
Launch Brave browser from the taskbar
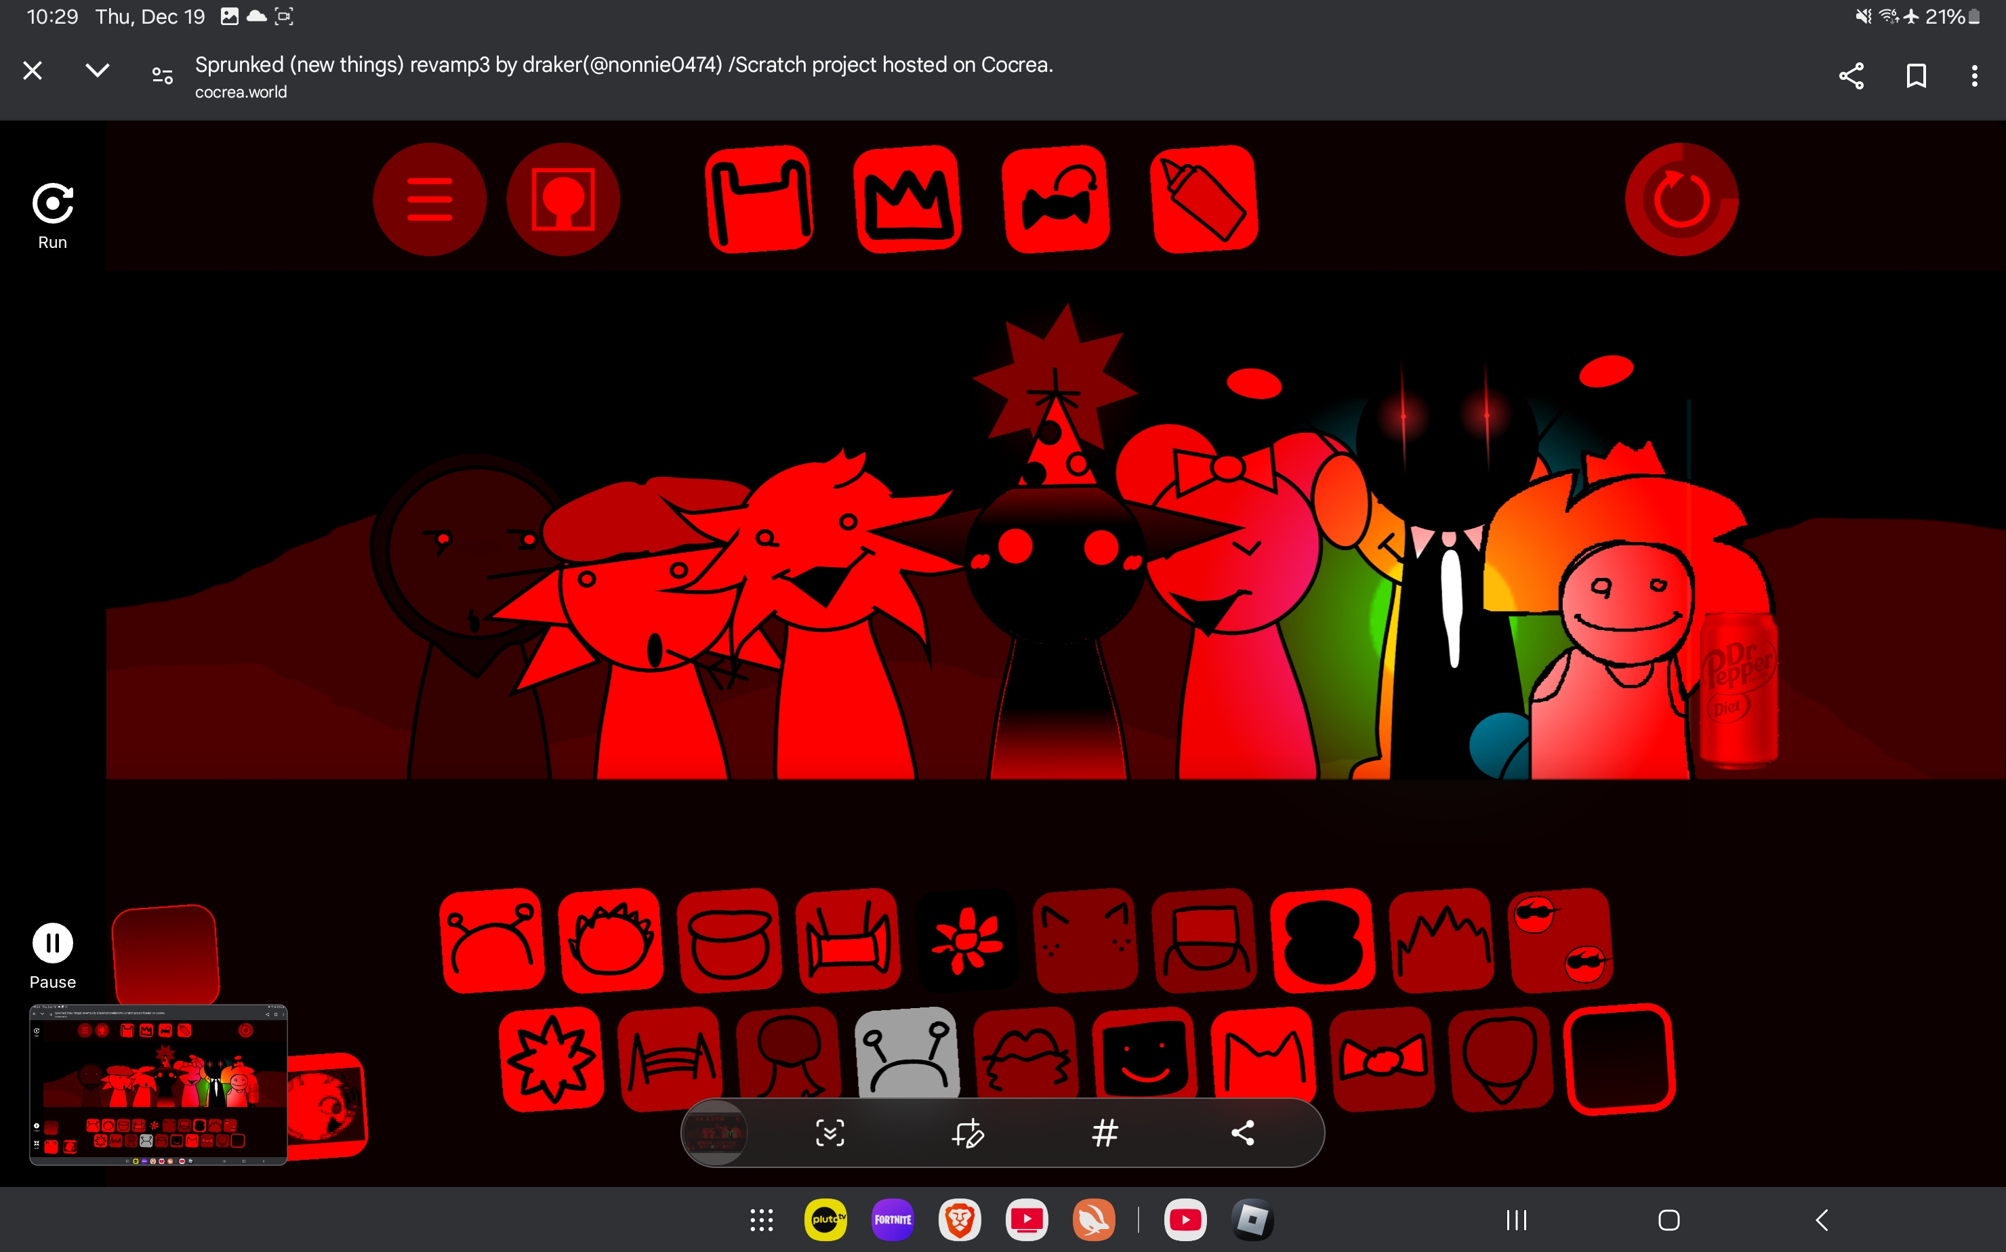pyautogui.click(x=960, y=1219)
